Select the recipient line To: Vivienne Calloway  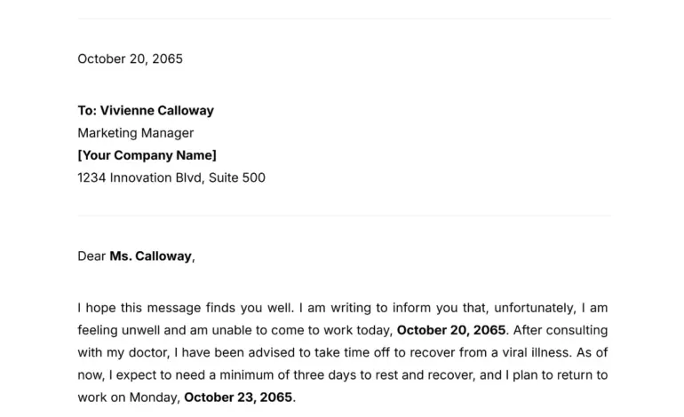click(x=146, y=111)
